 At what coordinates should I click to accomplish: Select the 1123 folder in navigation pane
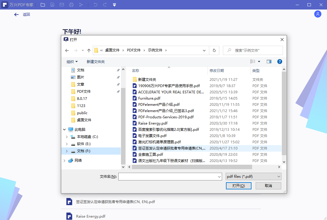click(x=81, y=106)
